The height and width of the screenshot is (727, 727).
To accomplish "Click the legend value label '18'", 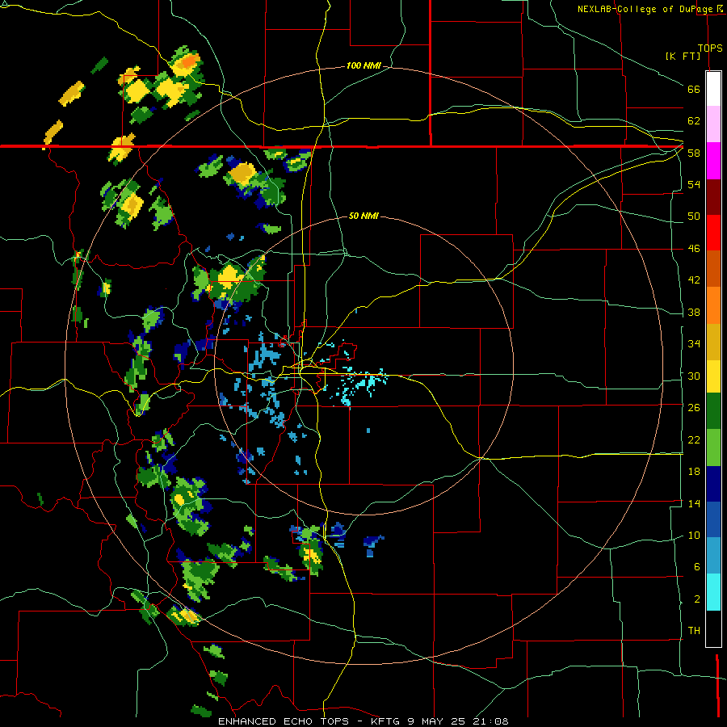I will pyautogui.click(x=694, y=472).
